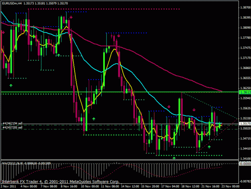
Task: Click the 1.37780 price axis label
Action: [245, 38]
